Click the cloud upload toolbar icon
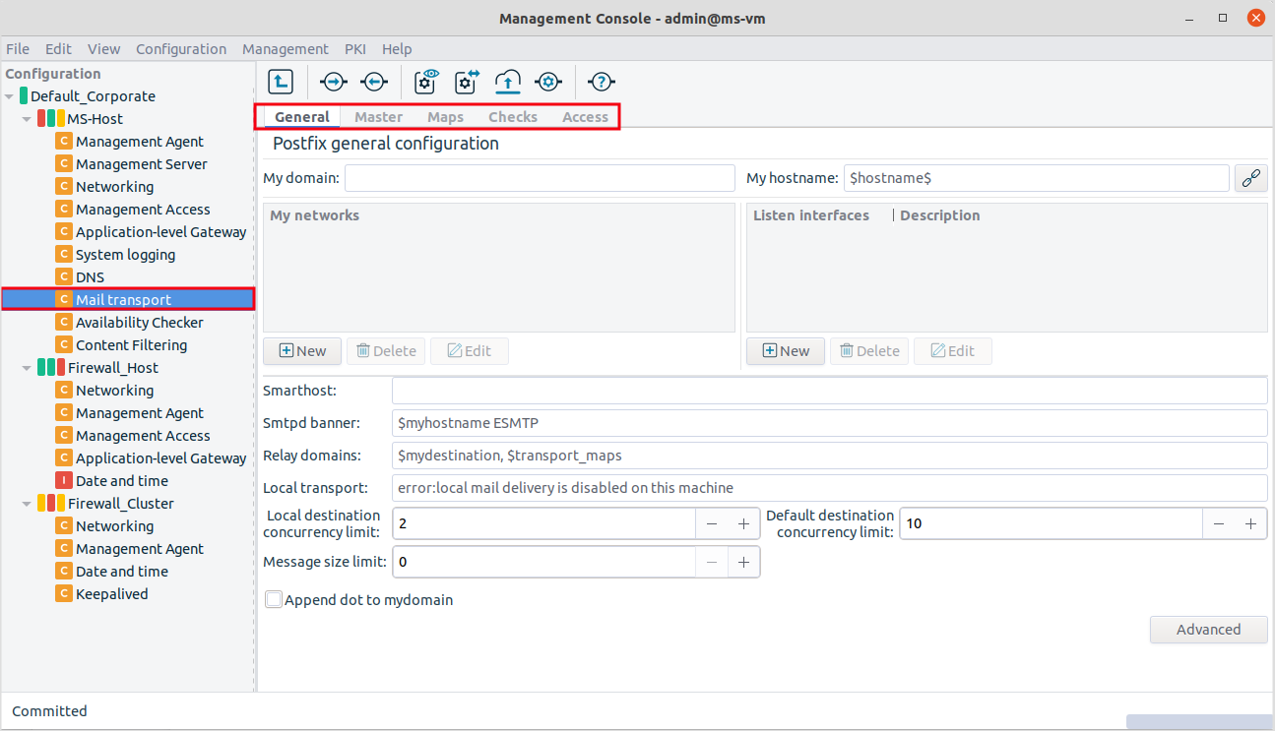This screenshot has height=731, width=1275. pyautogui.click(x=507, y=82)
